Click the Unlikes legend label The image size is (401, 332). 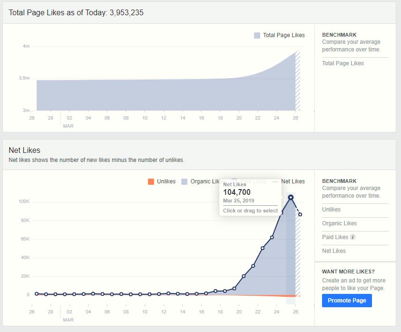(x=166, y=181)
